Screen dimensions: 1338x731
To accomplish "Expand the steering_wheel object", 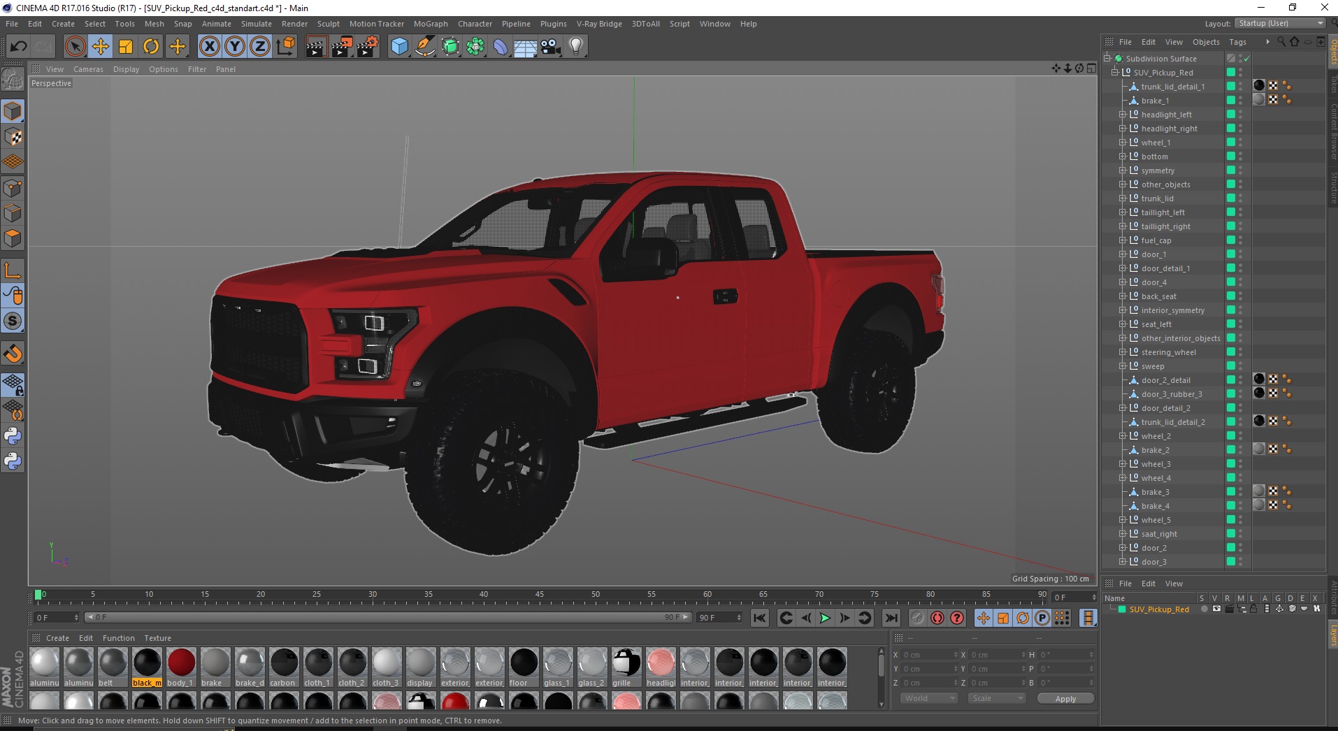I will point(1123,352).
